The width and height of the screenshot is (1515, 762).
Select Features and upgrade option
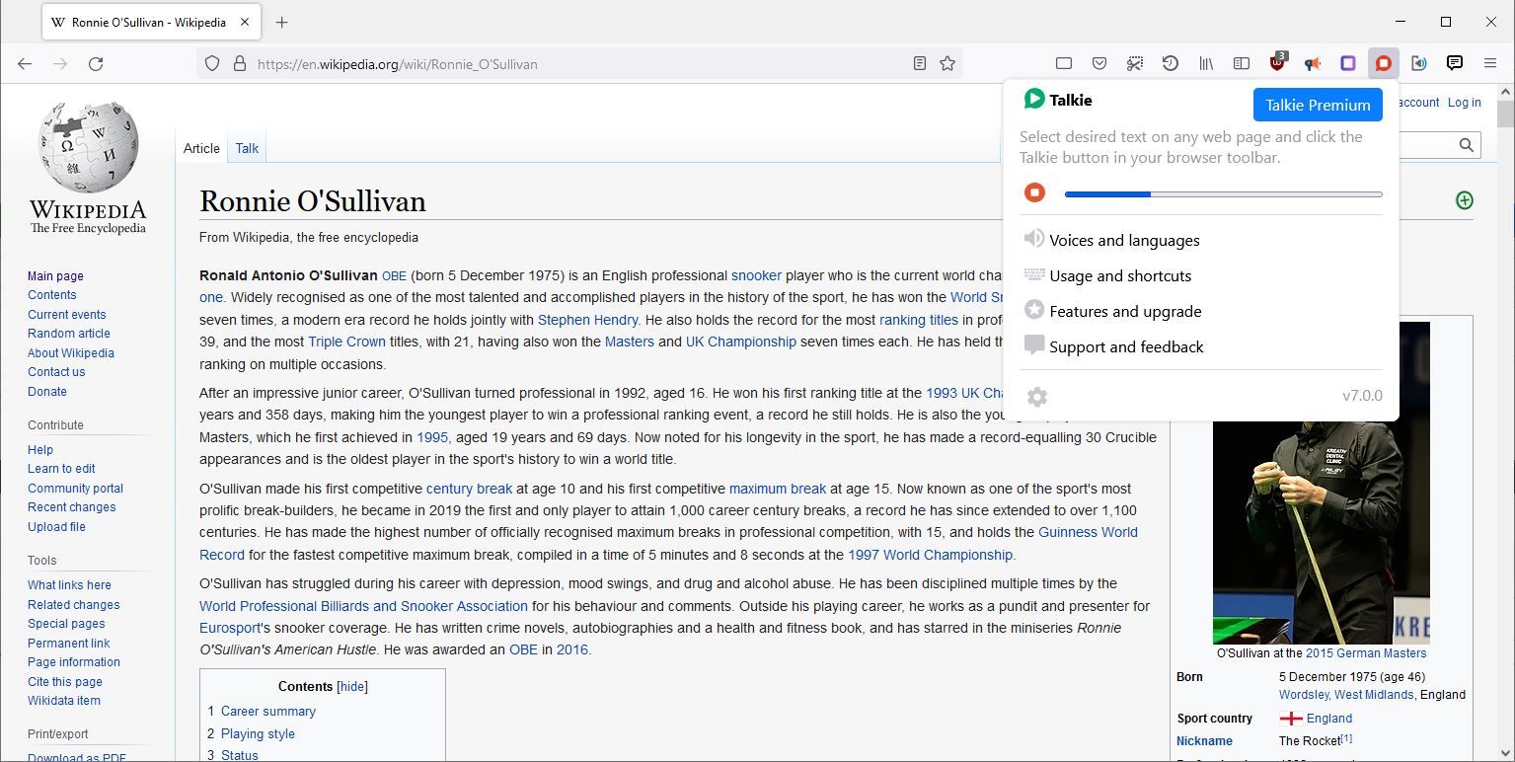1124,311
